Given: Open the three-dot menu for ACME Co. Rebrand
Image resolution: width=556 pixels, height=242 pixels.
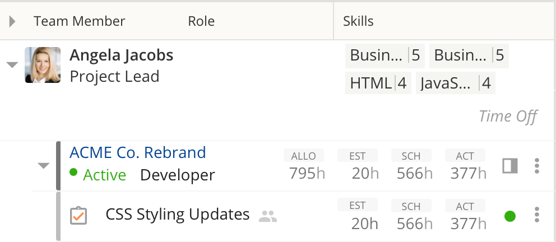Looking at the screenshot, I should click(537, 166).
